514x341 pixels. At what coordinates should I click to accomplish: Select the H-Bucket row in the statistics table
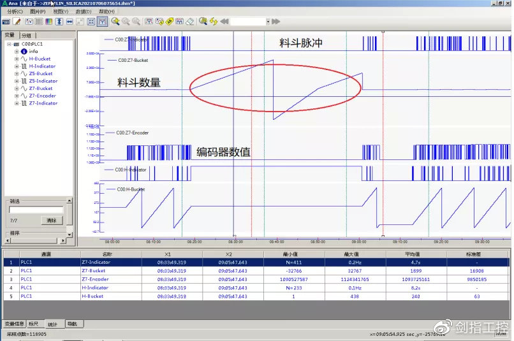pyautogui.click(x=256, y=296)
